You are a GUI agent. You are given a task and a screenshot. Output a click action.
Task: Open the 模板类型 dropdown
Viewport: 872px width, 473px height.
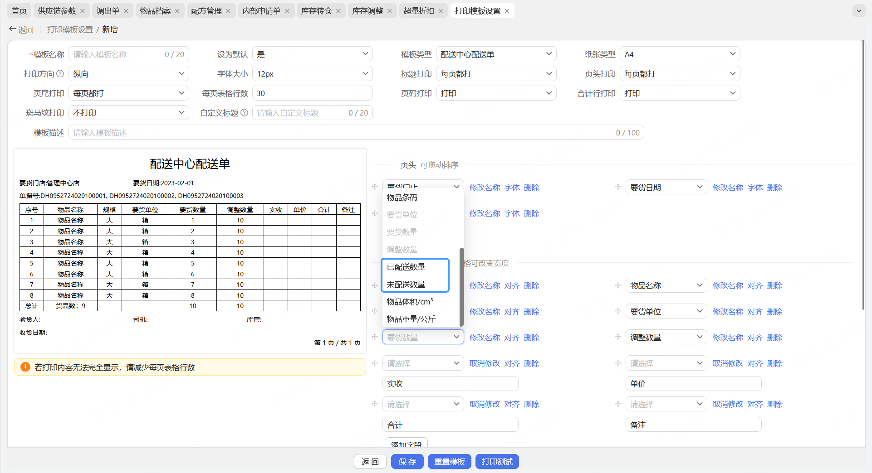coord(496,54)
